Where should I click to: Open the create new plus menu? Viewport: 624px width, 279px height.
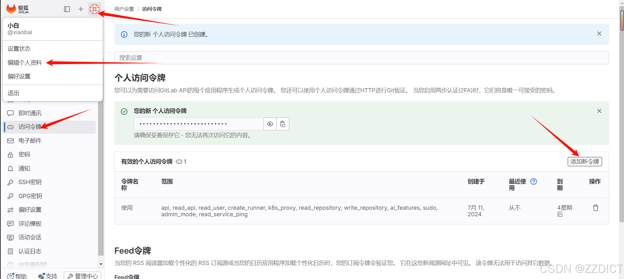81,9
